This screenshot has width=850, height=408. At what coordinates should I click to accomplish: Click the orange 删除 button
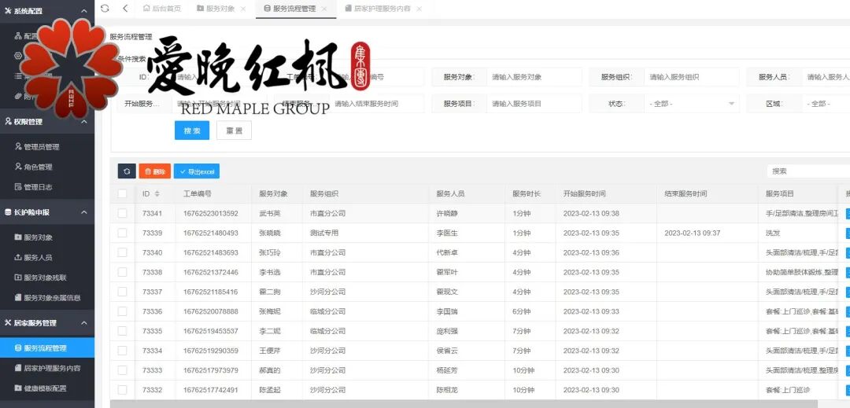pos(155,171)
